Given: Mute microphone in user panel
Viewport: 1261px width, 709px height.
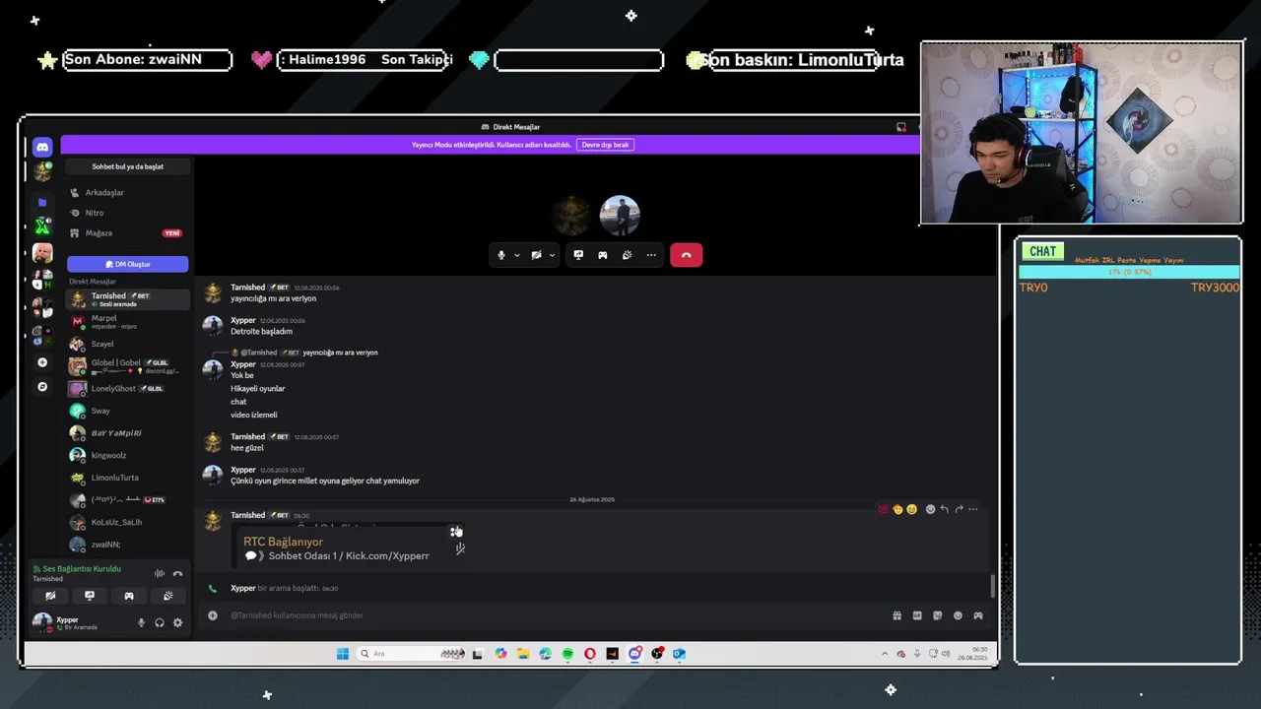Looking at the screenshot, I should pyautogui.click(x=141, y=622).
